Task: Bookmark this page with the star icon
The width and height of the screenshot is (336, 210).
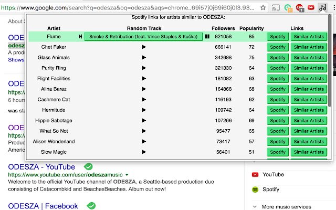Action: click(x=263, y=8)
